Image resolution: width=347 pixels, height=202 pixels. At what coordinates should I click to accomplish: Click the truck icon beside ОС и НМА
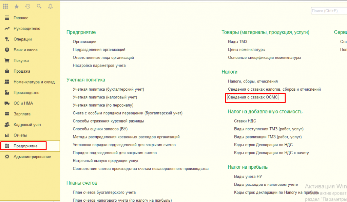pyautogui.click(x=7, y=103)
